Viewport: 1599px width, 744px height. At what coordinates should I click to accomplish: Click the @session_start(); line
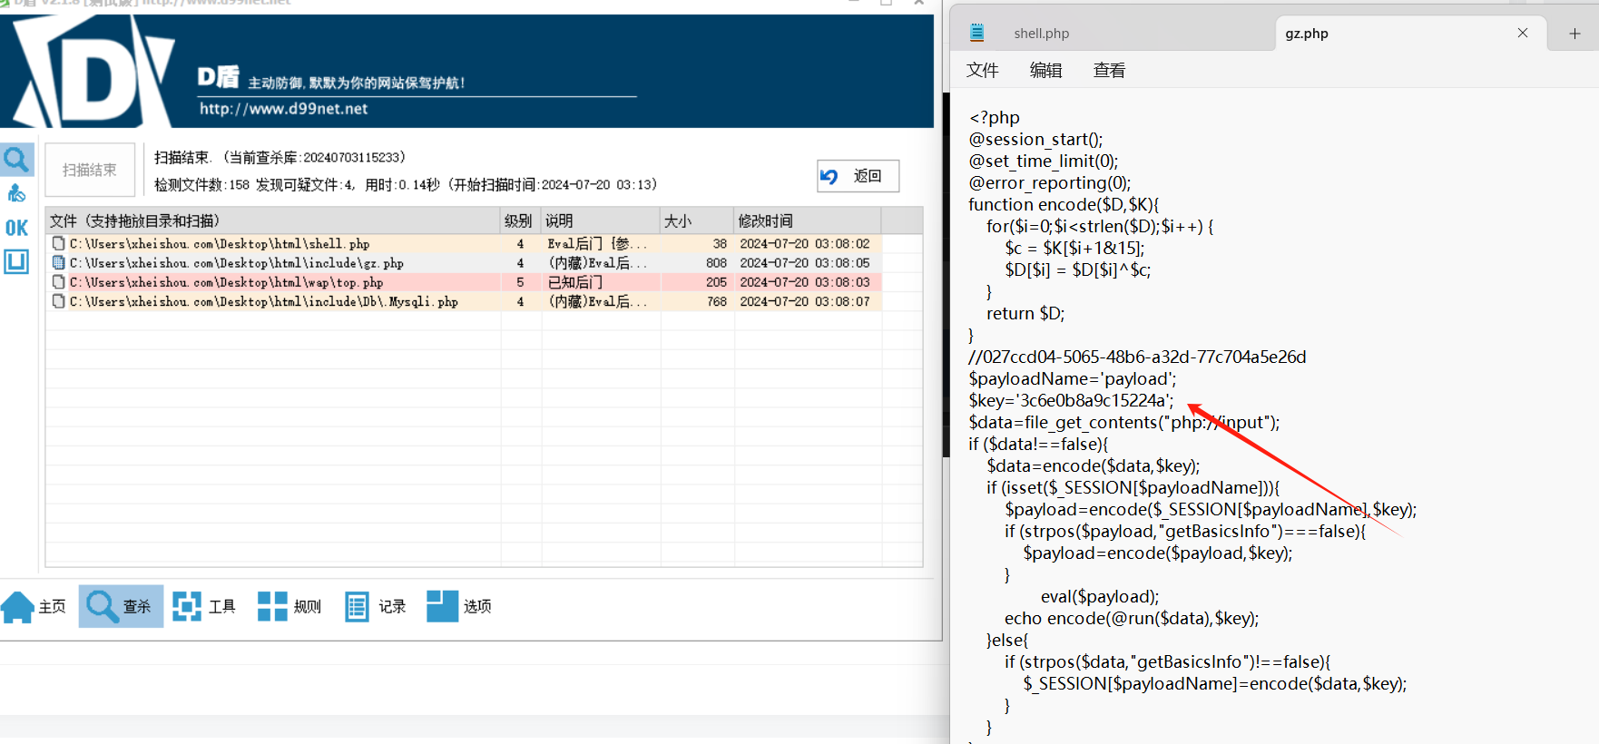click(x=1035, y=139)
